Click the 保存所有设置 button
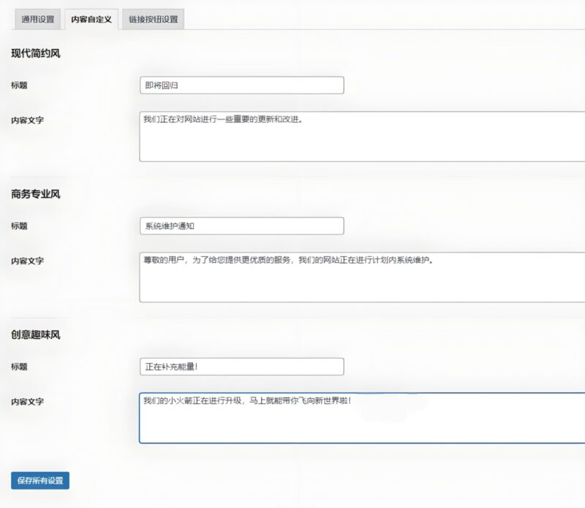The width and height of the screenshot is (585, 508). coord(40,481)
